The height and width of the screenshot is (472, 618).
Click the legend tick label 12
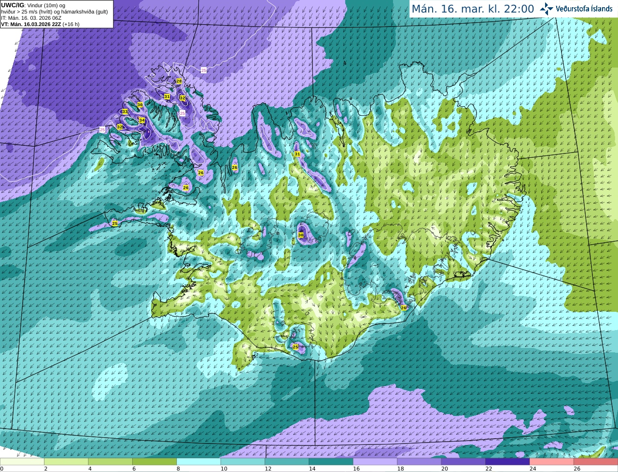[267, 469]
